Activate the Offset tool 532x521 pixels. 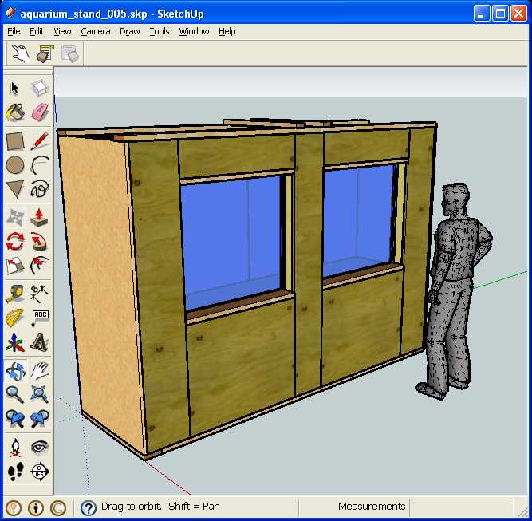[x=40, y=265]
